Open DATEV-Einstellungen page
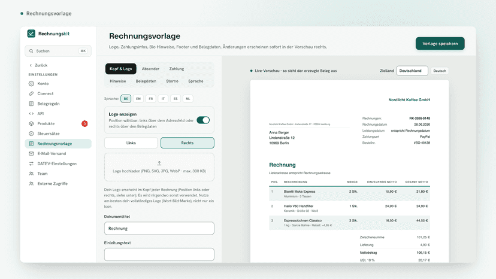The width and height of the screenshot is (496, 279). (58, 163)
